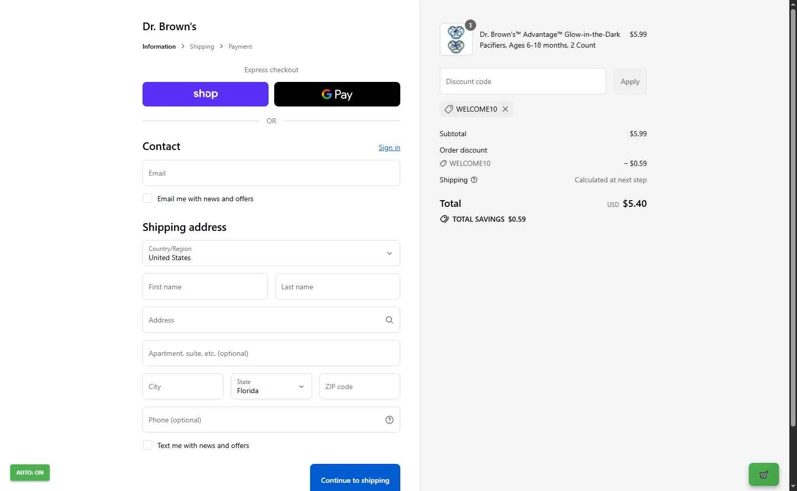Click the shipping info question mark icon
Image resolution: width=797 pixels, height=491 pixels.
pyautogui.click(x=474, y=180)
